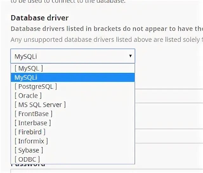Choose the highlighted MySQLi list option

point(26,77)
